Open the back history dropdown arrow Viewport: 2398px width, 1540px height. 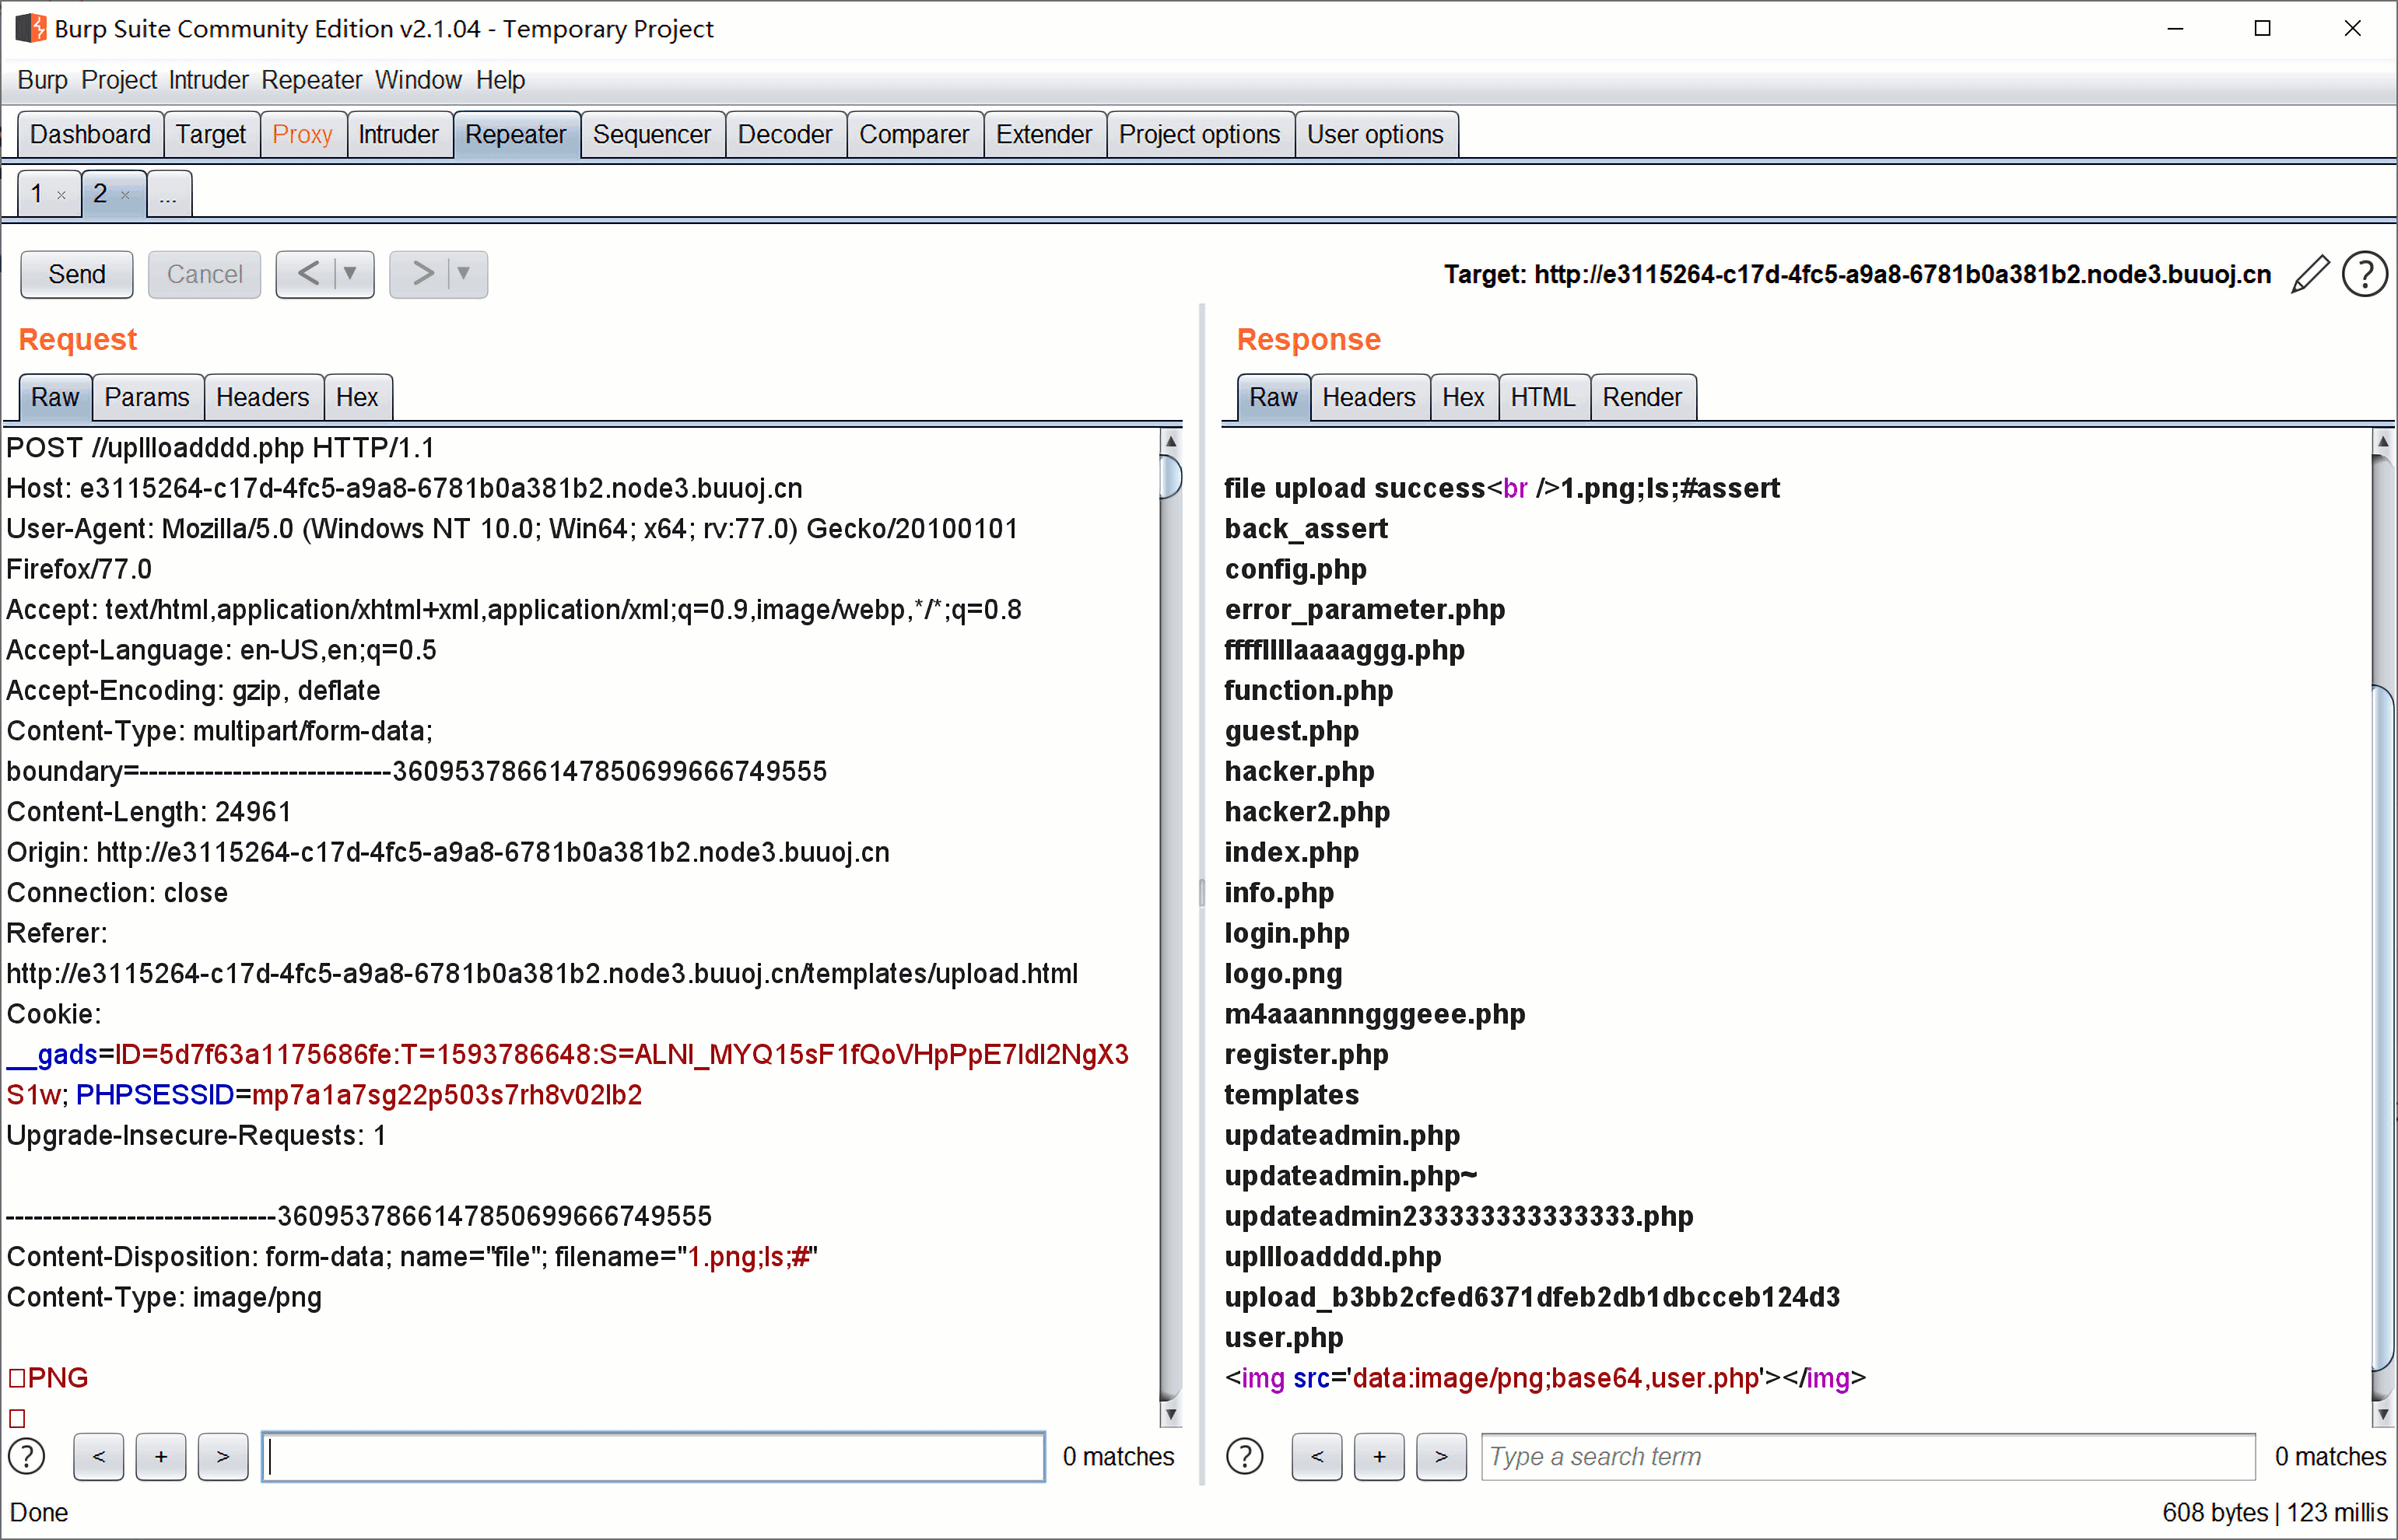click(351, 274)
